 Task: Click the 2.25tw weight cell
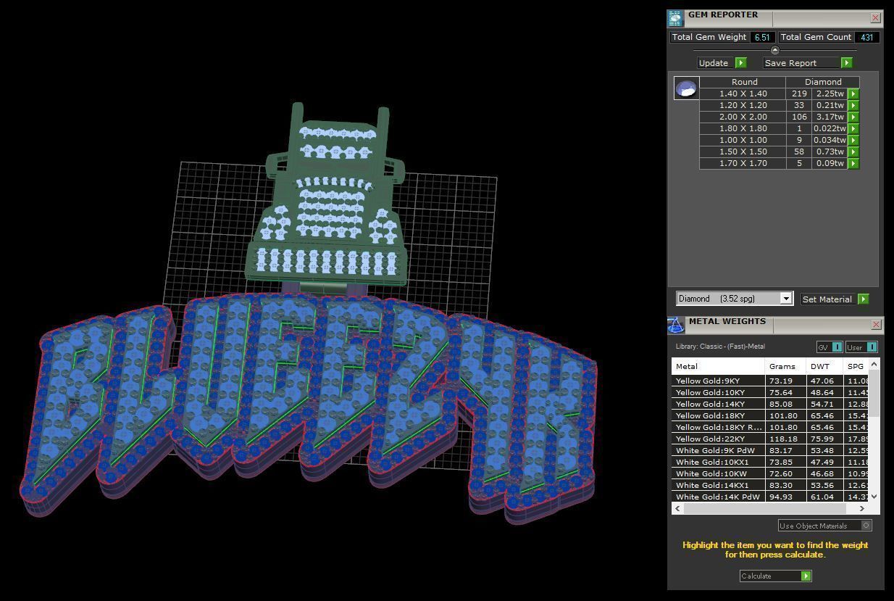coord(830,94)
